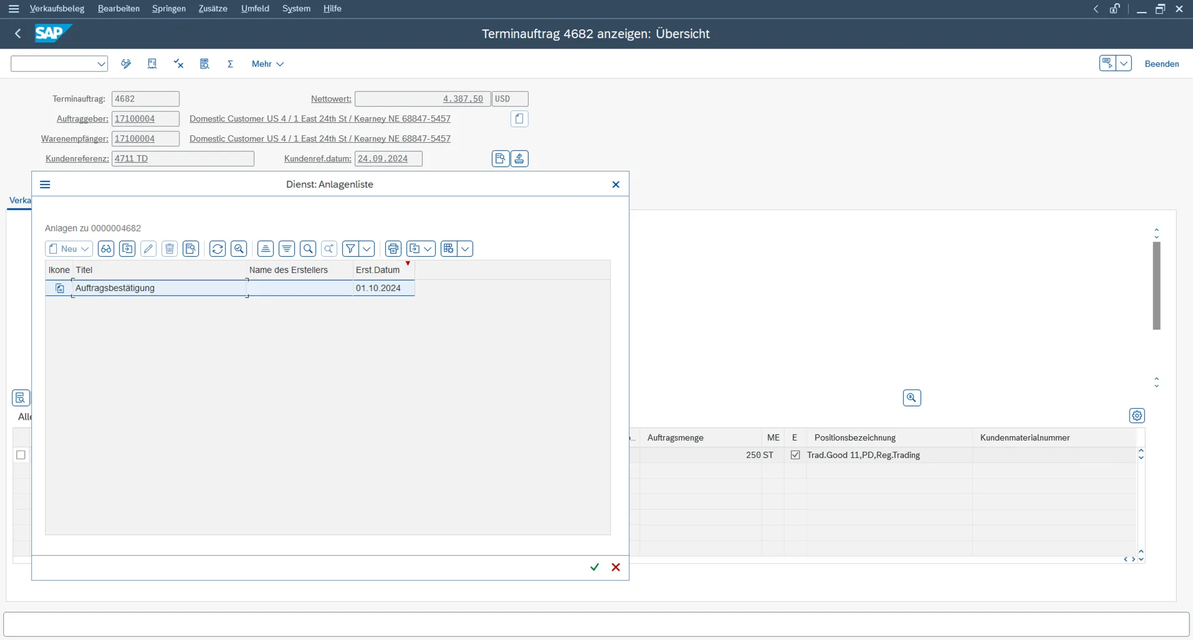
Task: Sort descending in the attachment list
Action: (287, 249)
